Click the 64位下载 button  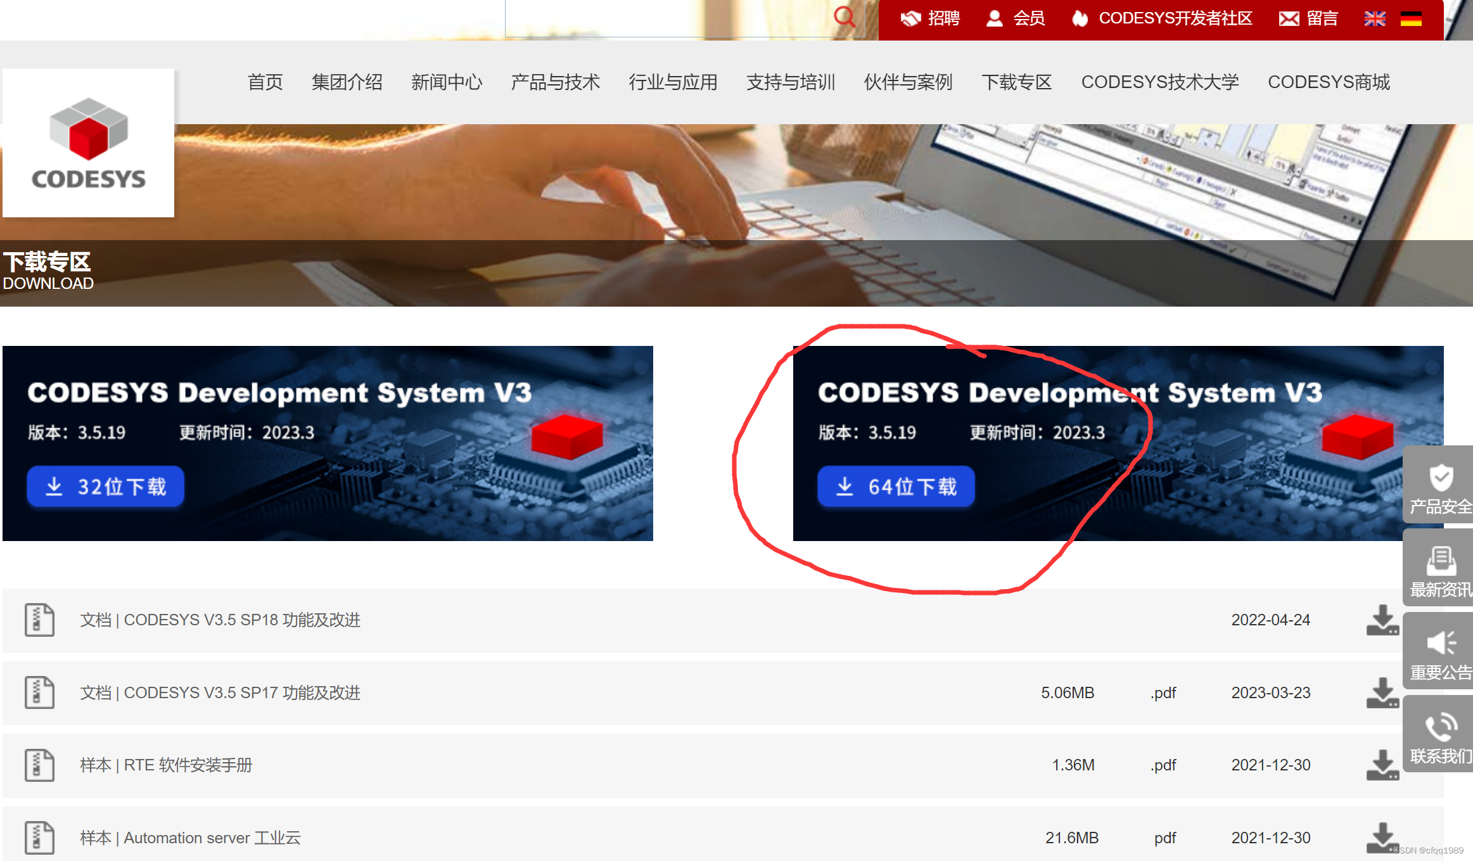tap(896, 487)
